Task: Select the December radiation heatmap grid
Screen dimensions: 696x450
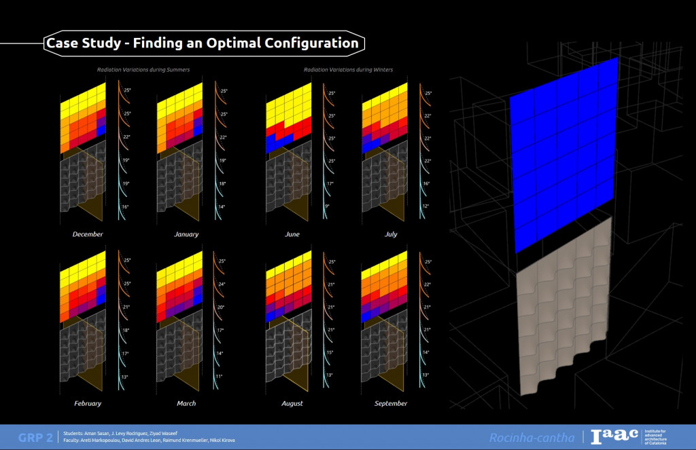Action: tap(84, 117)
